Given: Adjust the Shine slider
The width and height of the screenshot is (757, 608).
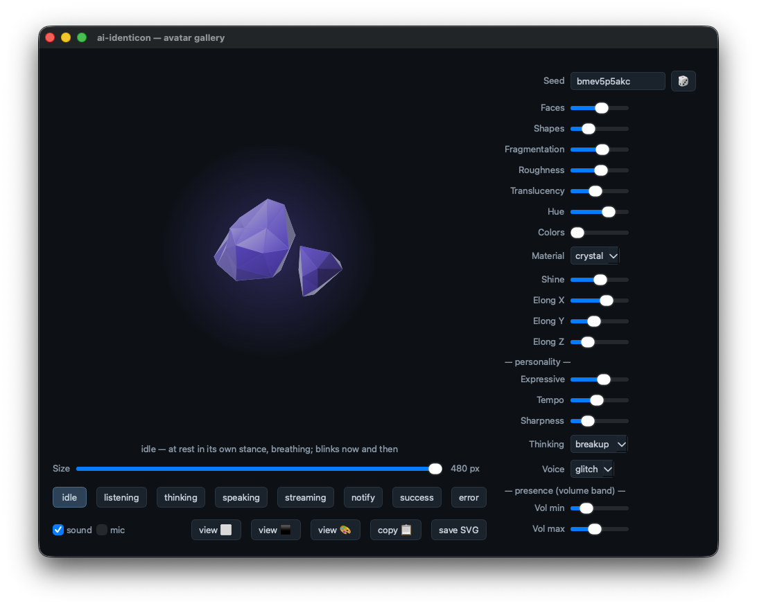Looking at the screenshot, I should pos(599,280).
